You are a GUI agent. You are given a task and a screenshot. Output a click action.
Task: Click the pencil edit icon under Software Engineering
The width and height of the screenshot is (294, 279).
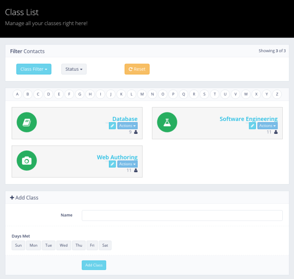coord(253,126)
